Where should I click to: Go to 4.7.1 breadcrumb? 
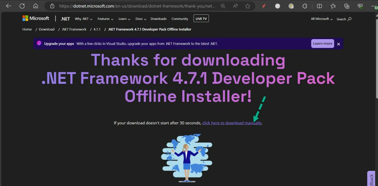97,29
